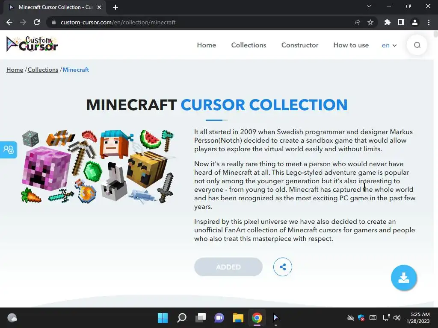Click the network tray icon
The height and width of the screenshot is (328, 438).
point(387,318)
